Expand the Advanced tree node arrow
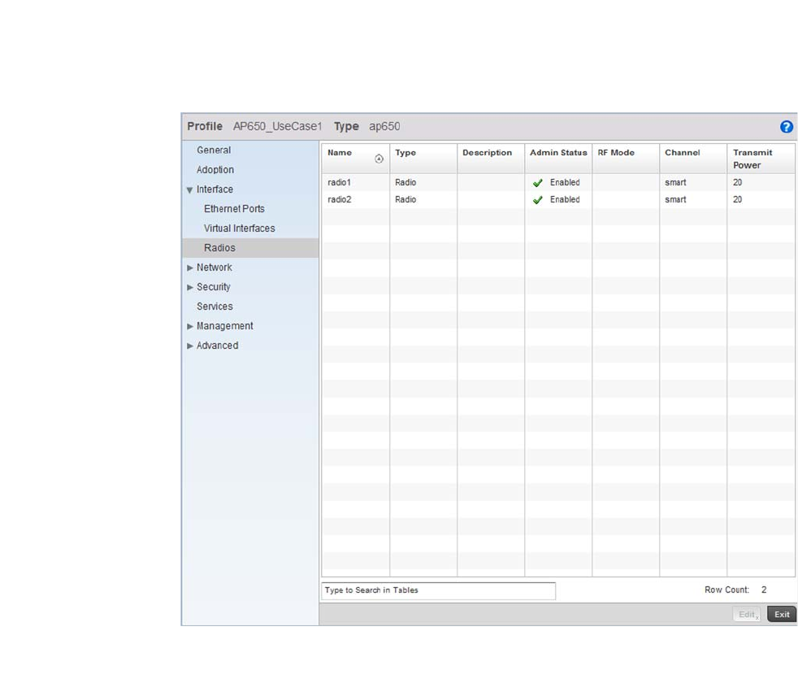The height and width of the screenshot is (692, 798). click(190, 346)
